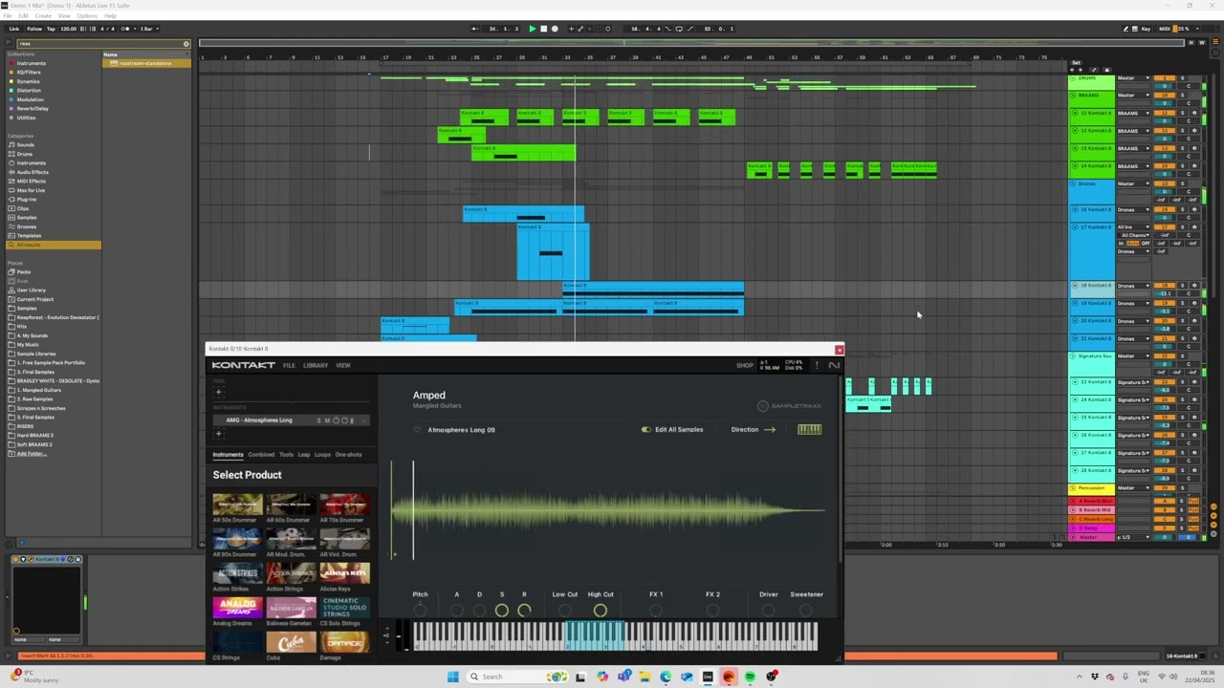Click Kontakt exclamation warning icon

pyautogui.click(x=817, y=365)
